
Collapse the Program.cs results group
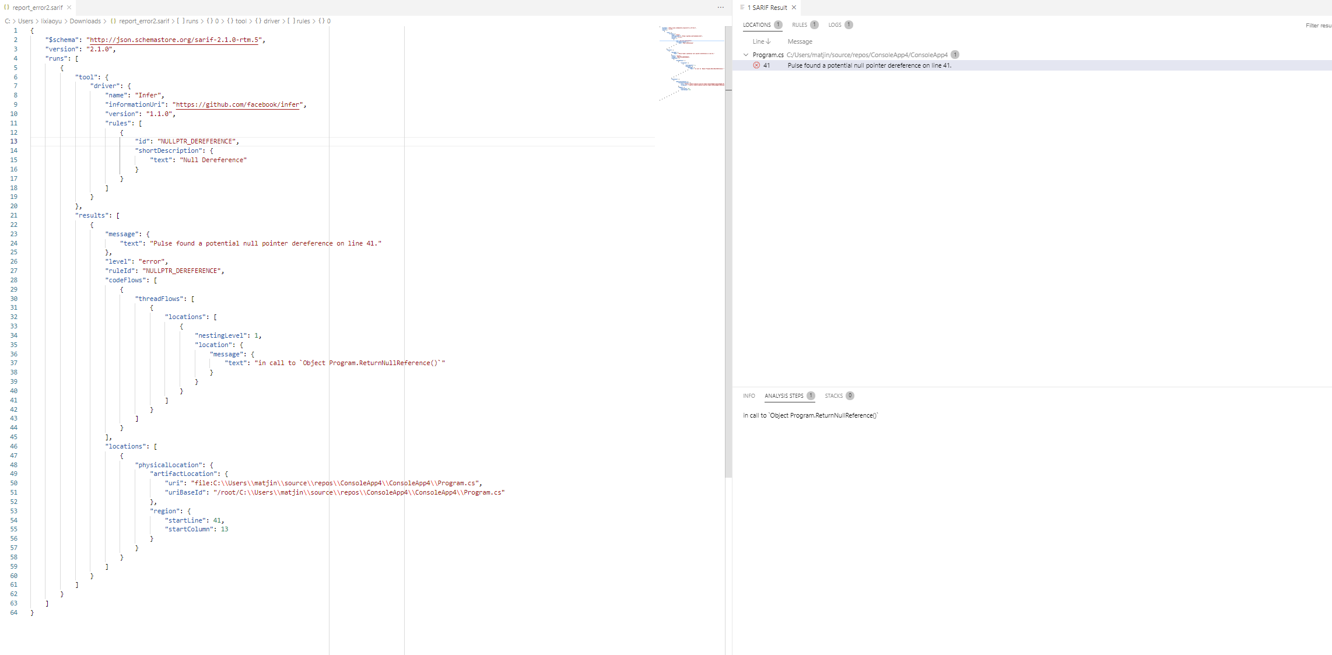click(x=746, y=54)
